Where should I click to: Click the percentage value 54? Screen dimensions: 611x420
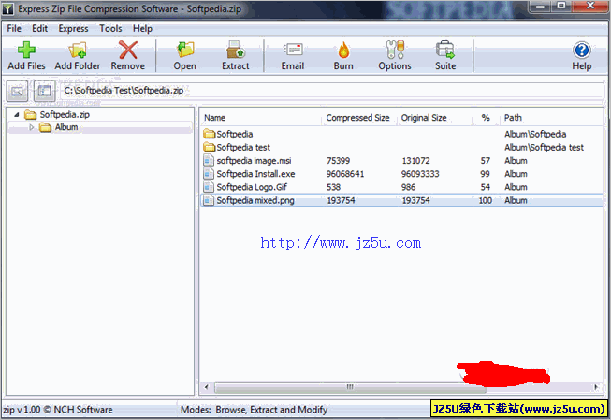tap(485, 187)
